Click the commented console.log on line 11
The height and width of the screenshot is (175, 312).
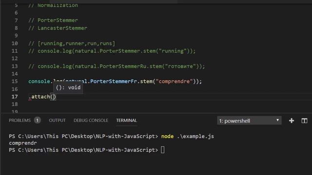112,51
